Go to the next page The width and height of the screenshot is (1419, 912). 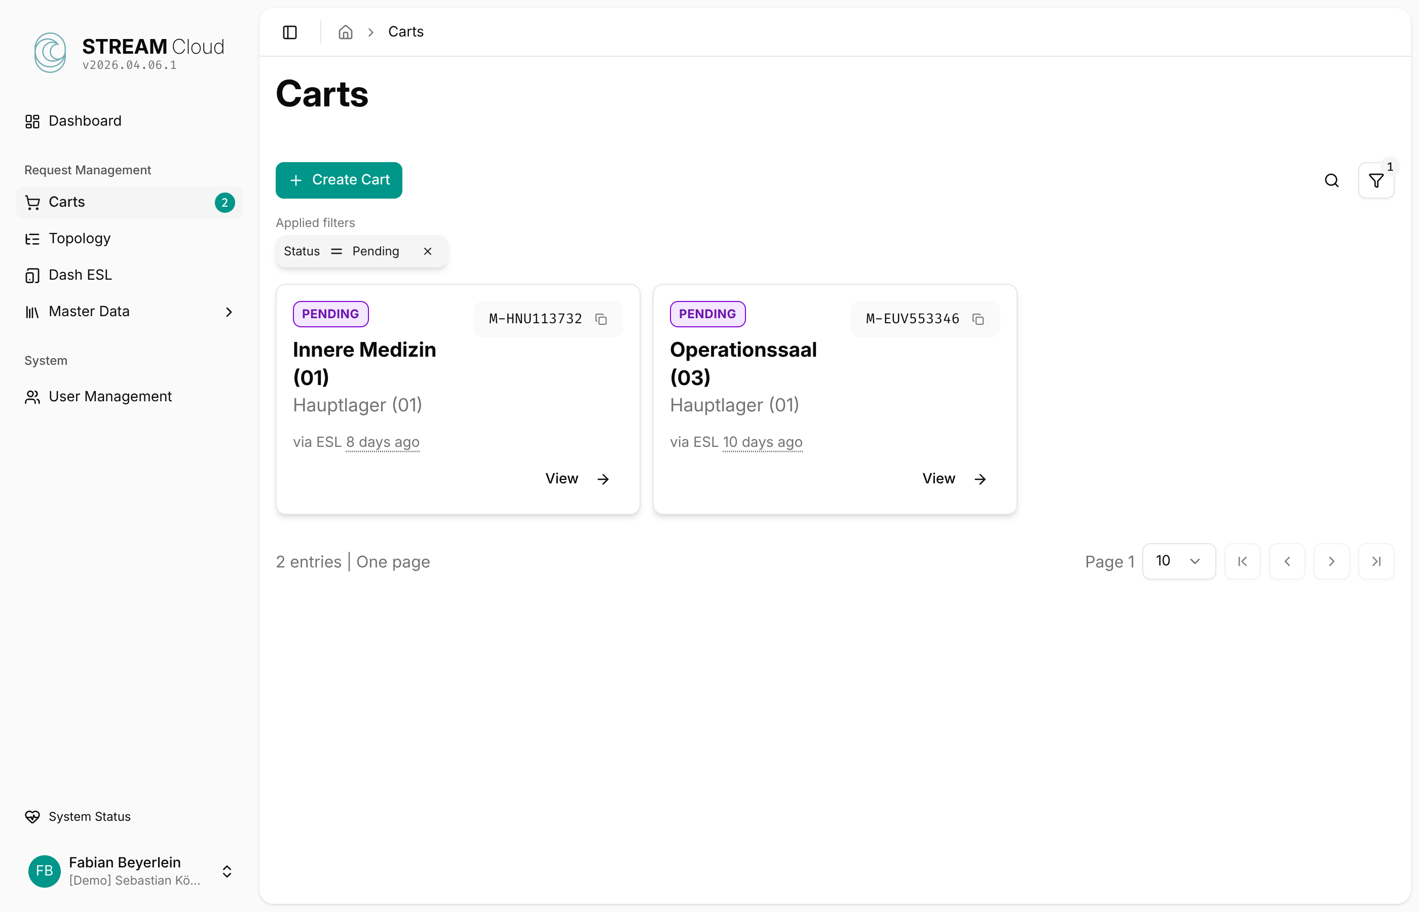[x=1331, y=561]
